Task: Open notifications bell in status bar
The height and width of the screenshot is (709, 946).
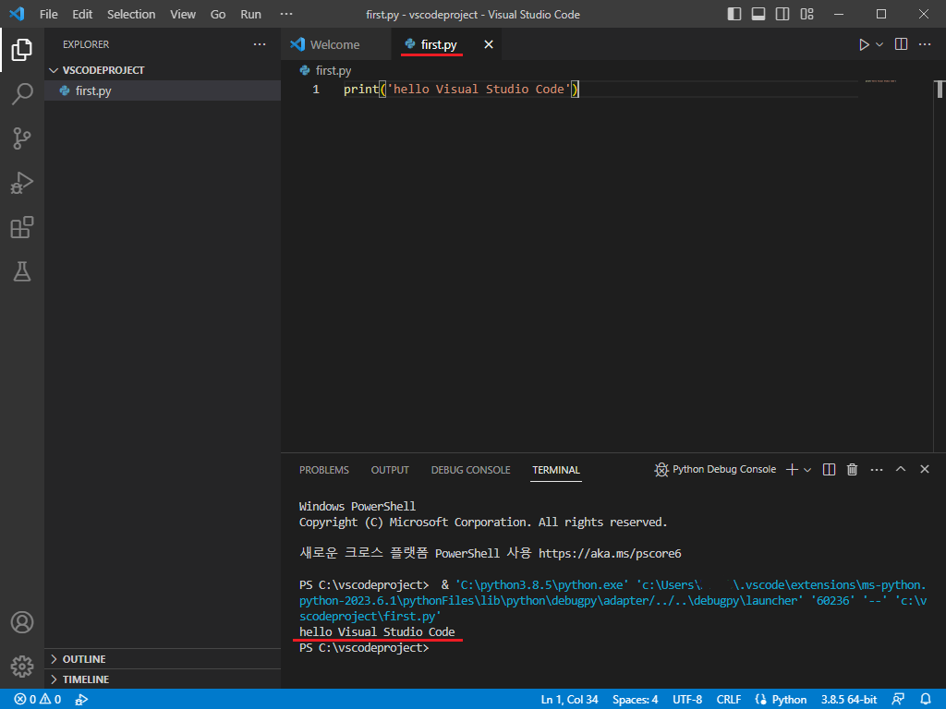Action: [x=926, y=700]
